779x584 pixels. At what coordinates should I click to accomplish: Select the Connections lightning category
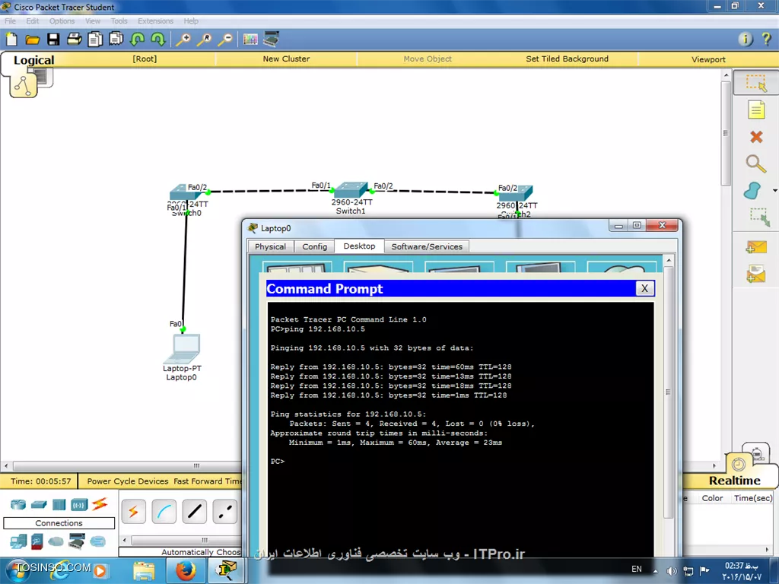tap(100, 504)
